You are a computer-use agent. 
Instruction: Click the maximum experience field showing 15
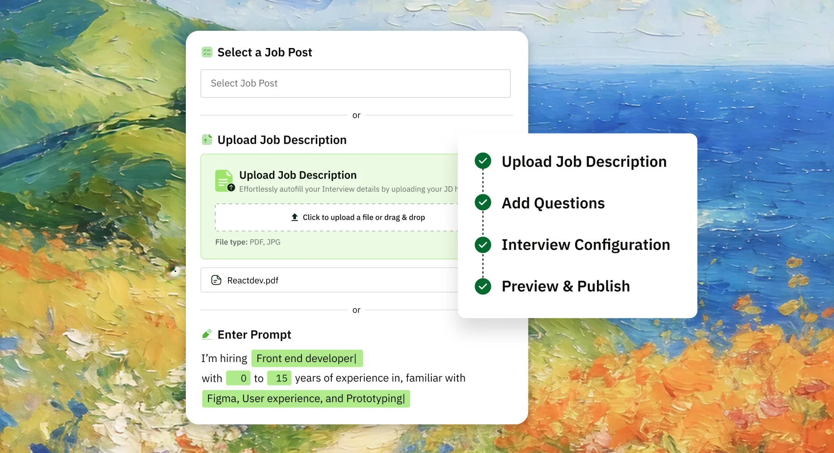coord(279,378)
